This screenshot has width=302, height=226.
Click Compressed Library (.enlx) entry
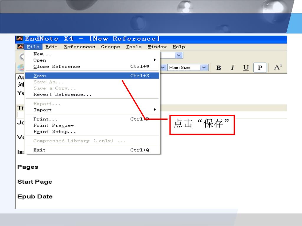pyautogui.click(x=92, y=141)
